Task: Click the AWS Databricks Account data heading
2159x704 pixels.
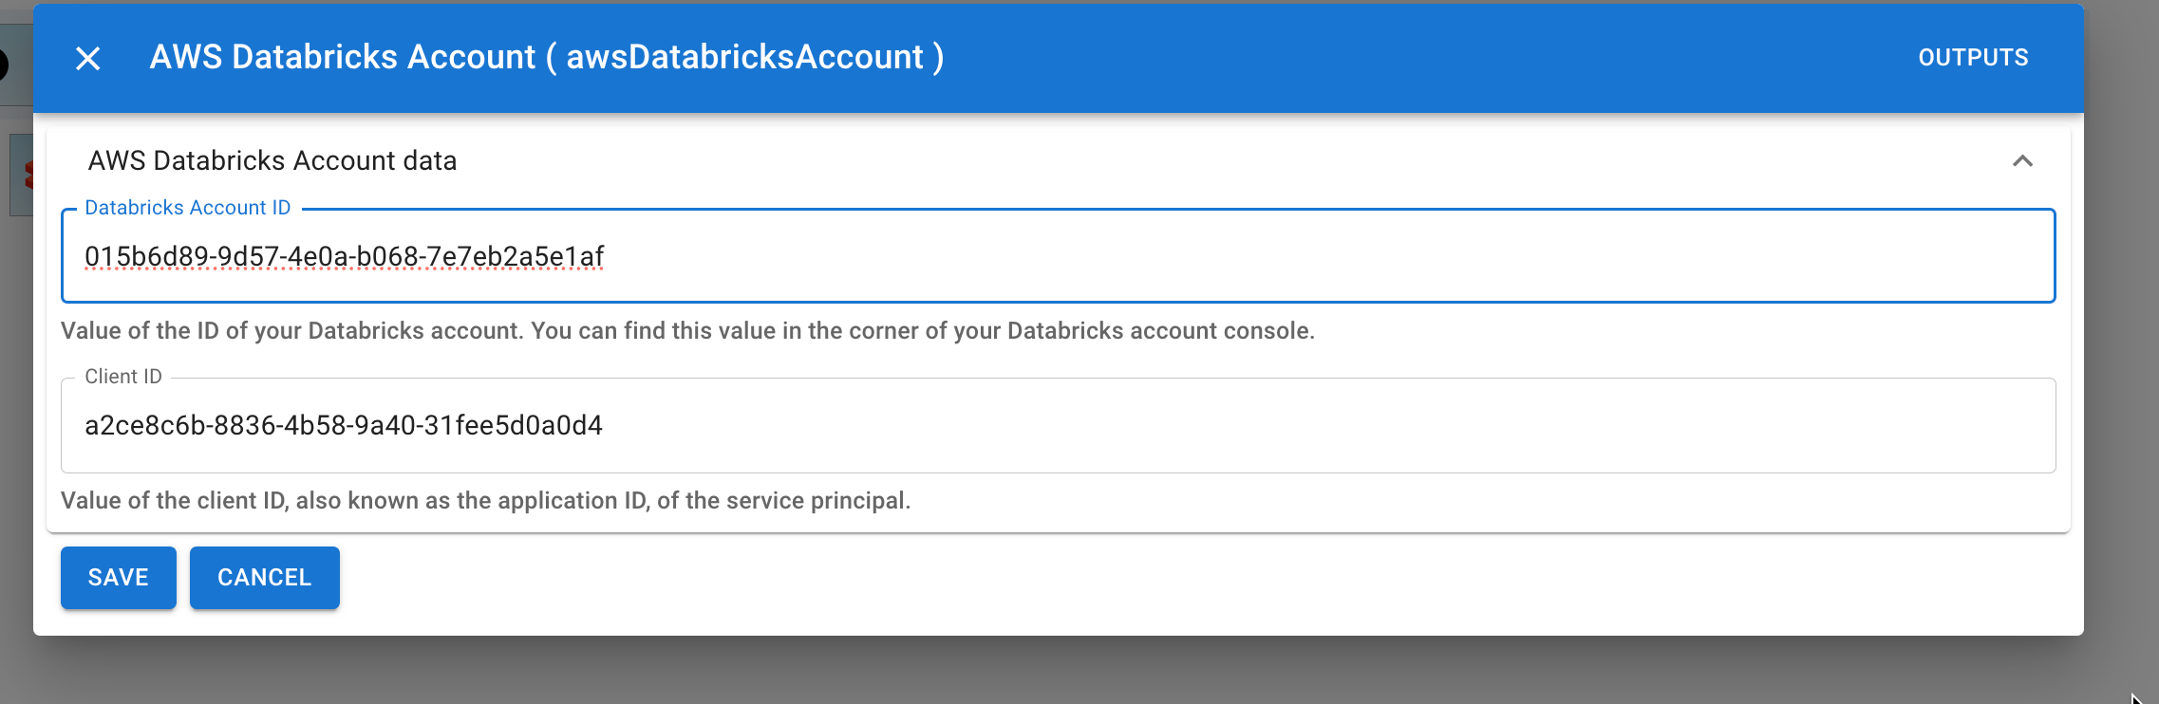Action: (272, 160)
